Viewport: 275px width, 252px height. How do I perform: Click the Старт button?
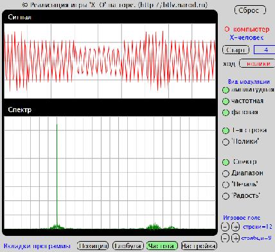[236, 50]
